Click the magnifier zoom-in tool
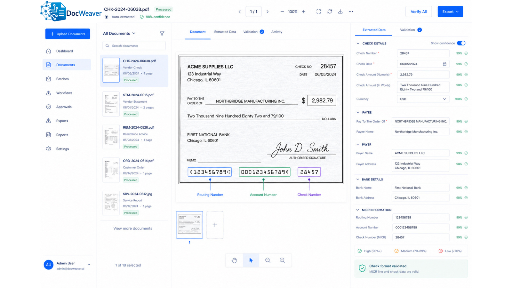Viewport: 512px width, 288px height. 282,260
